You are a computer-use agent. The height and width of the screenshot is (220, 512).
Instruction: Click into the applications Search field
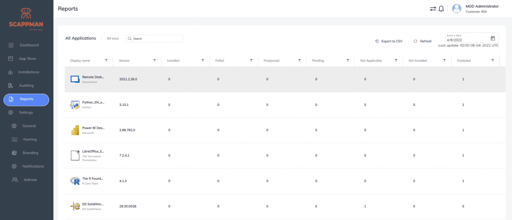155,38
